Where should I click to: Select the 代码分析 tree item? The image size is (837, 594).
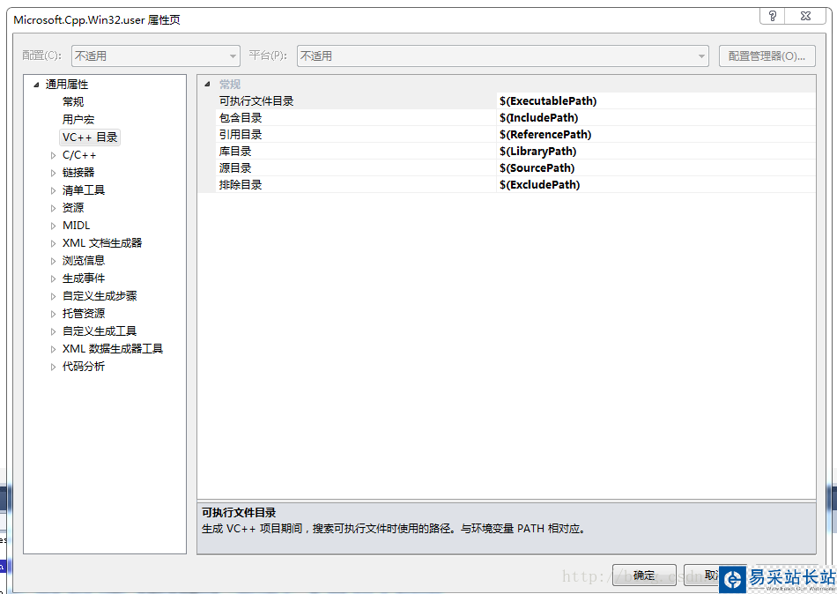(x=84, y=367)
